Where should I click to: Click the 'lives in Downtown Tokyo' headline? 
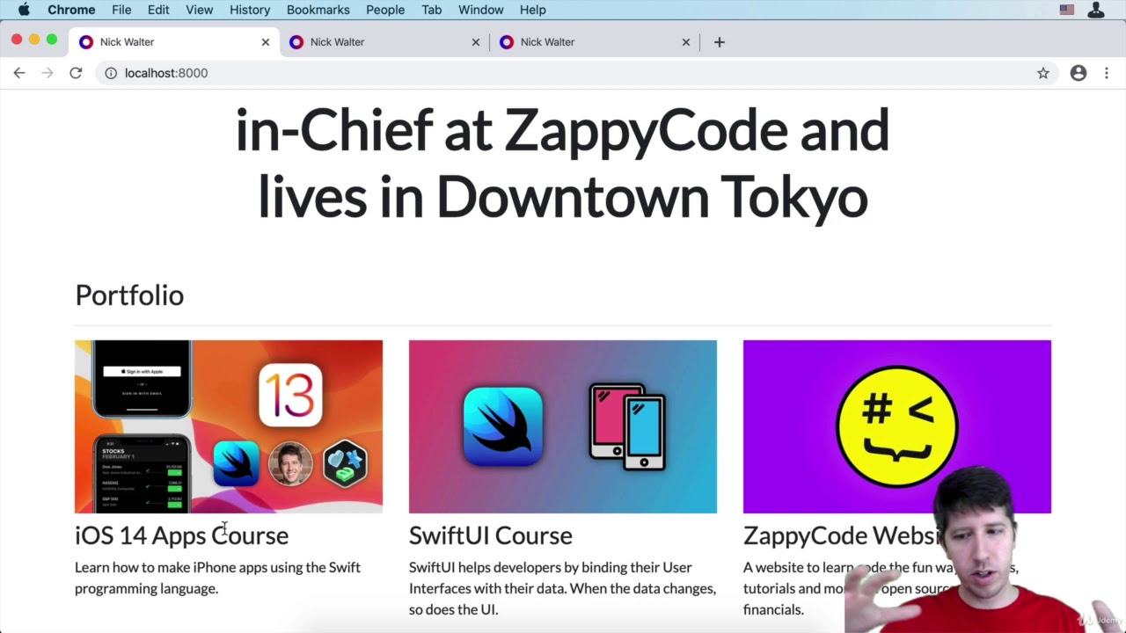pyautogui.click(x=563, y=196)
